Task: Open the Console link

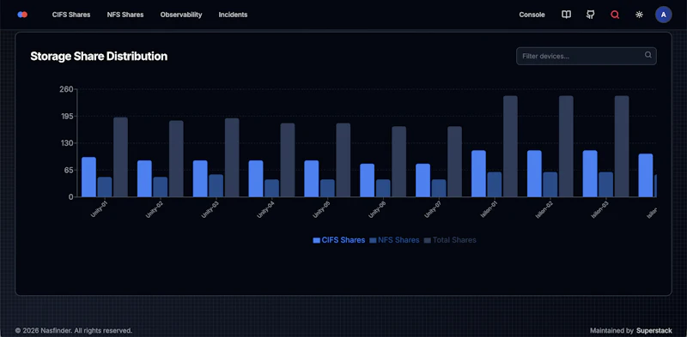Action: pos(532,15)
